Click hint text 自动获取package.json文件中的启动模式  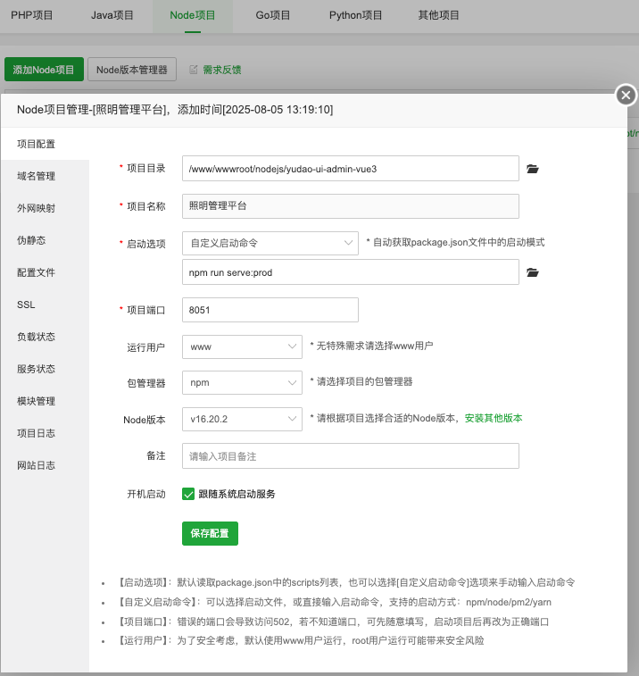(456, 242)
